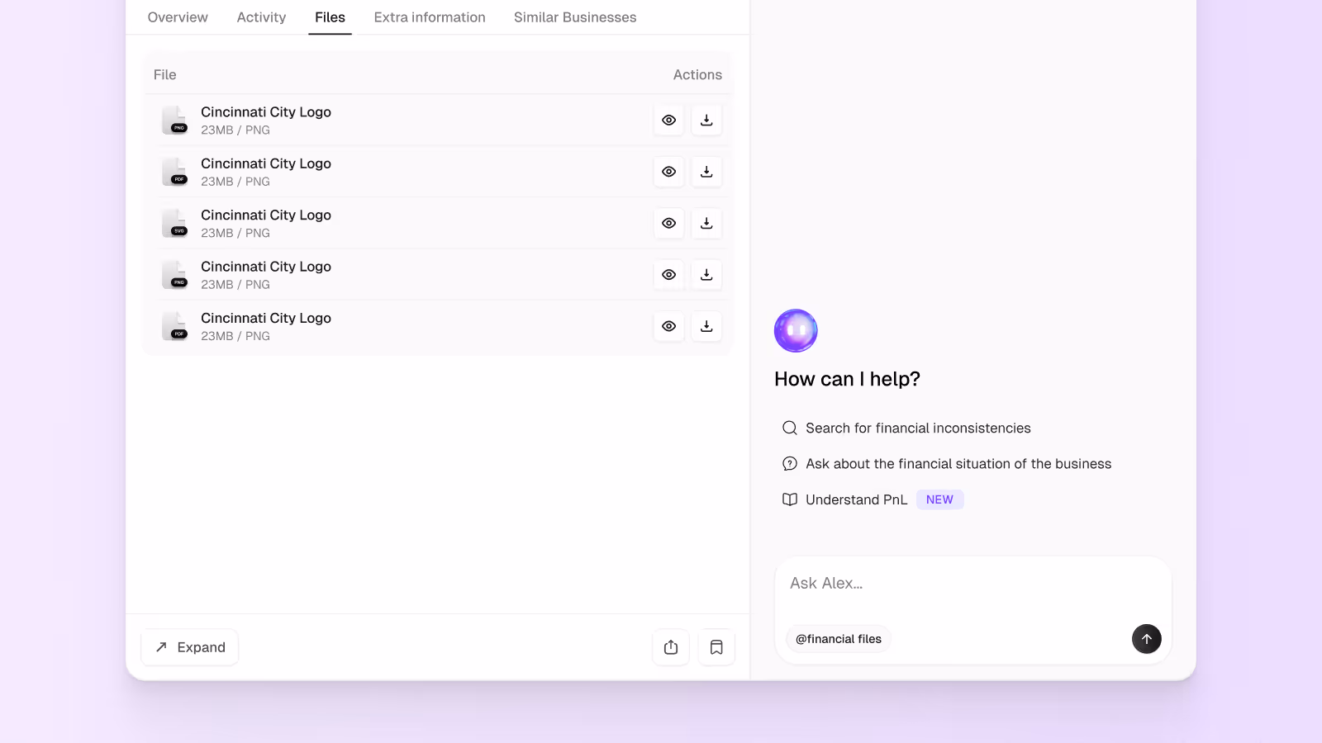Click the Expand button

tap(190, 647)
